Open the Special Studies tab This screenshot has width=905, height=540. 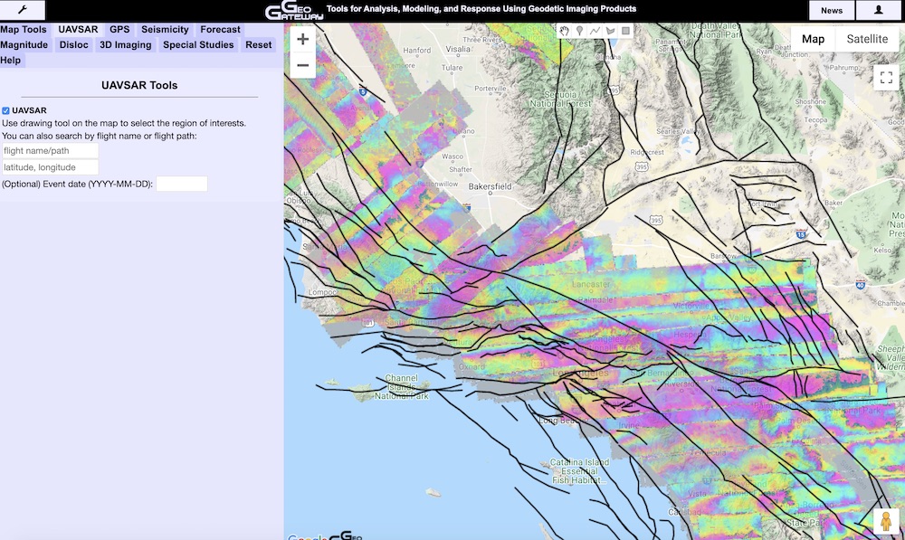point(198,45)
